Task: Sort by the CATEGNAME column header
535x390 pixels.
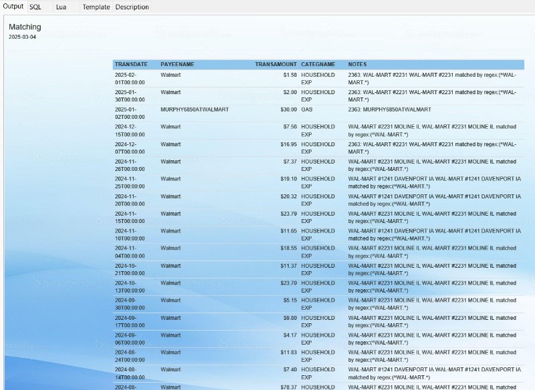Action: [x=320, y=64]
